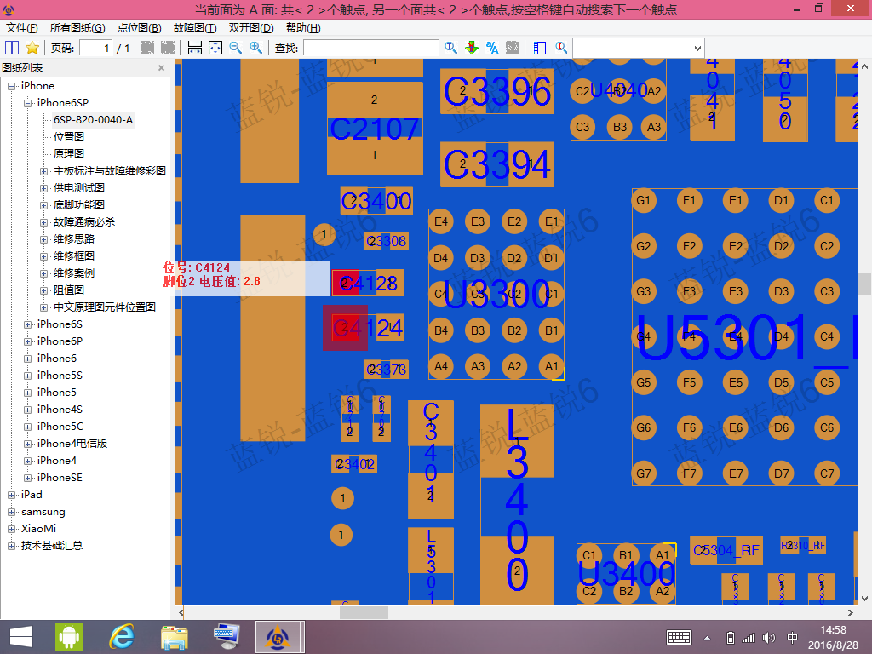The width and height of the screenshot is (872, 654).
Task: Select 位置图 in the tree
Action: click(x=68, y=137)
